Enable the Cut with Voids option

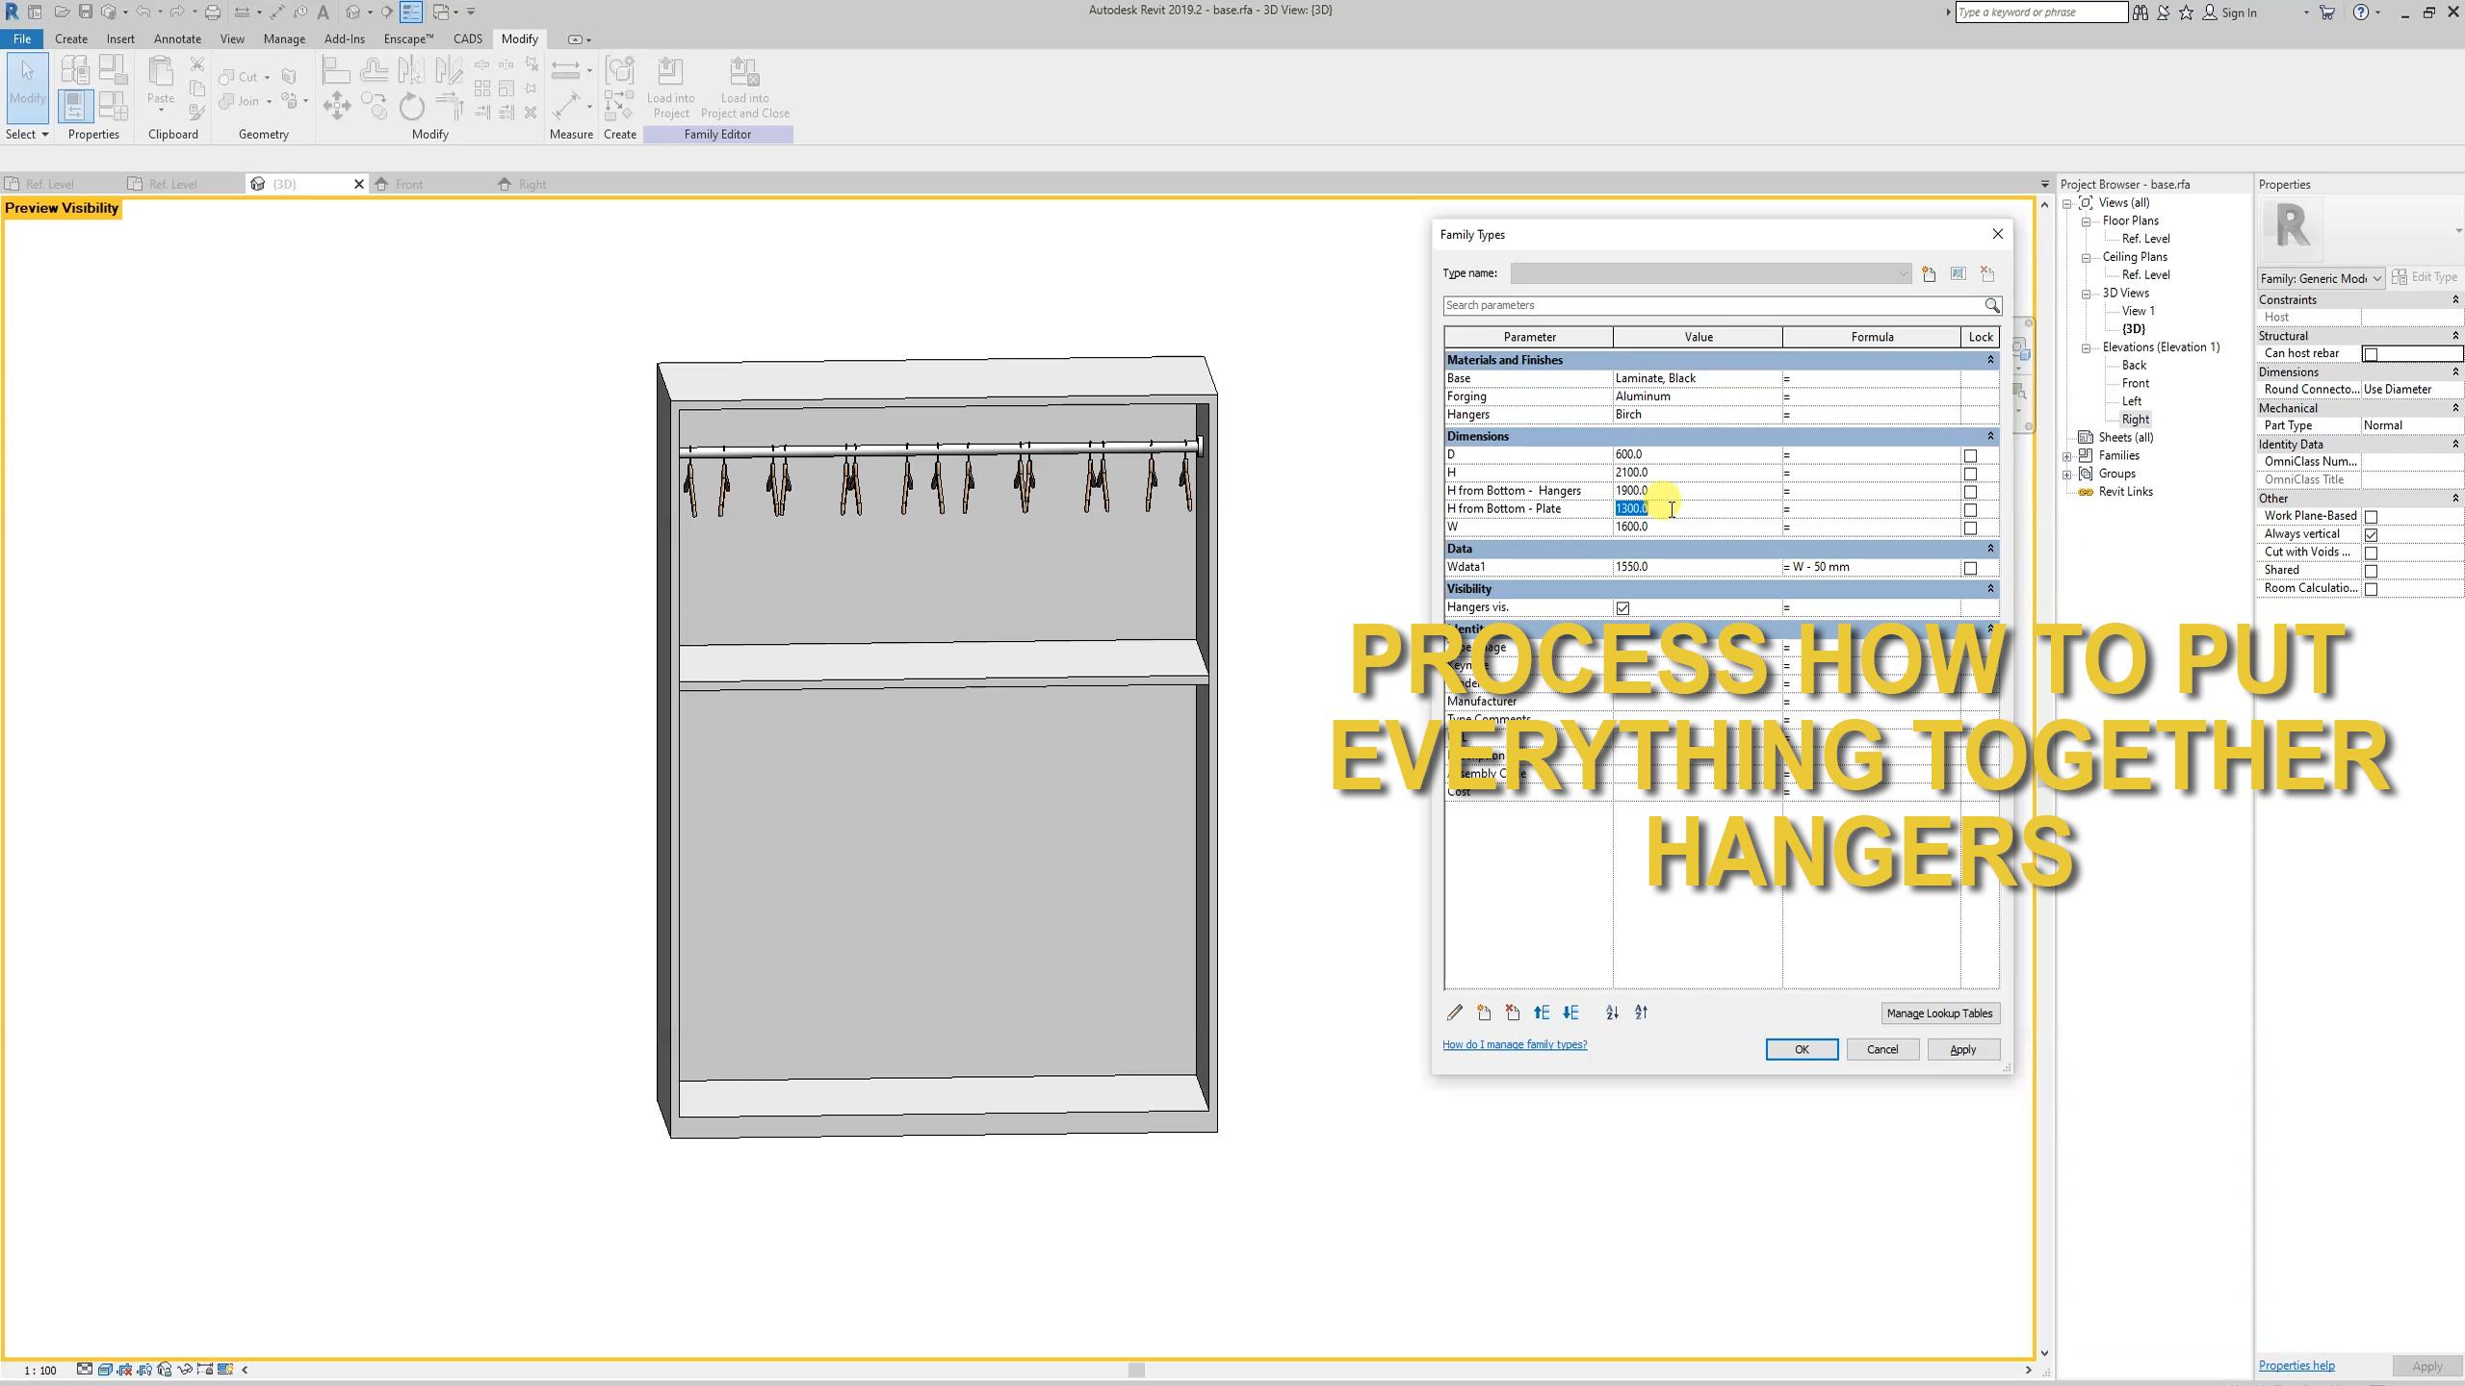coord(2372,552)
